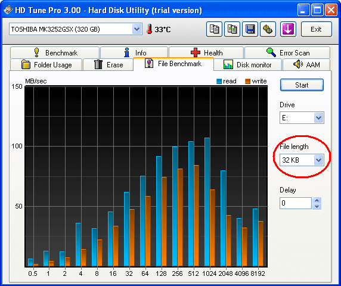341x286 pixels.
Task: Click the Delay input field
Action: point(296,203)
